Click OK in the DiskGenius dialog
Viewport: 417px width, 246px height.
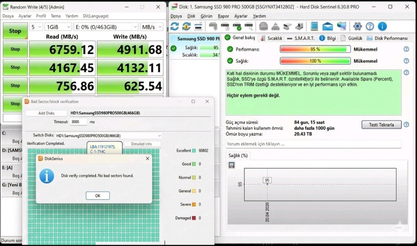point(98,196)
